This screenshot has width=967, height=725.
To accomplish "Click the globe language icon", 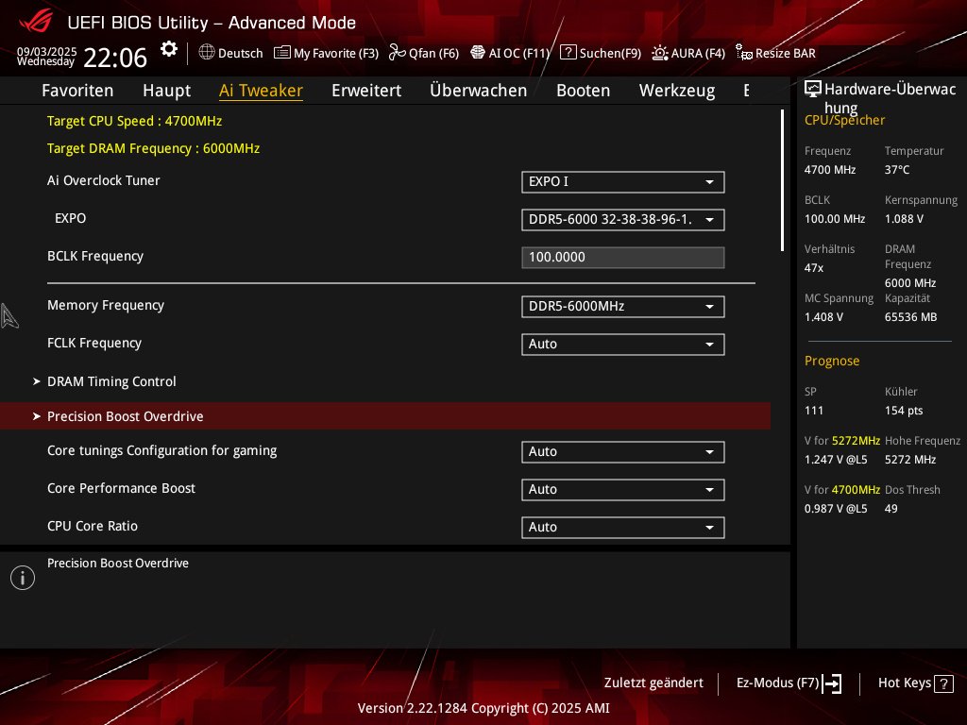I will (x=207, y=53).
